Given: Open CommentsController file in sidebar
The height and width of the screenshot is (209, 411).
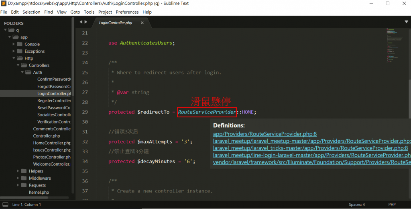Looking at the screenshot, I should click(52, 129).
